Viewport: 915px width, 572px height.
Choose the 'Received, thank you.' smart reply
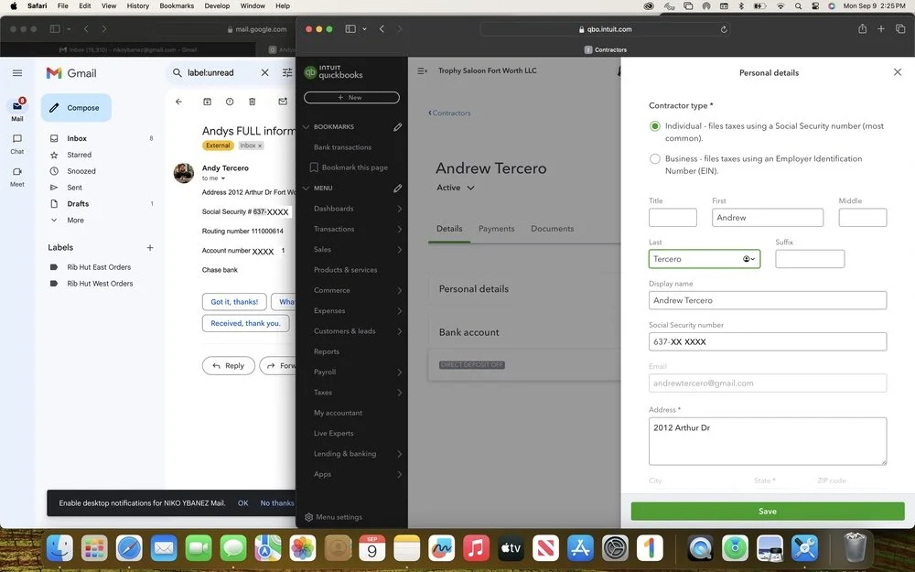pyautogui.click(x=245, y=323)
